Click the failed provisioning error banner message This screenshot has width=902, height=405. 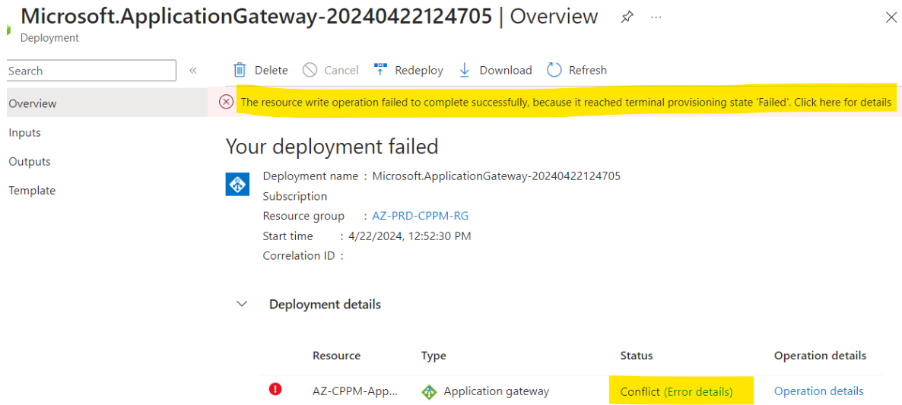(x=566, y=103)
